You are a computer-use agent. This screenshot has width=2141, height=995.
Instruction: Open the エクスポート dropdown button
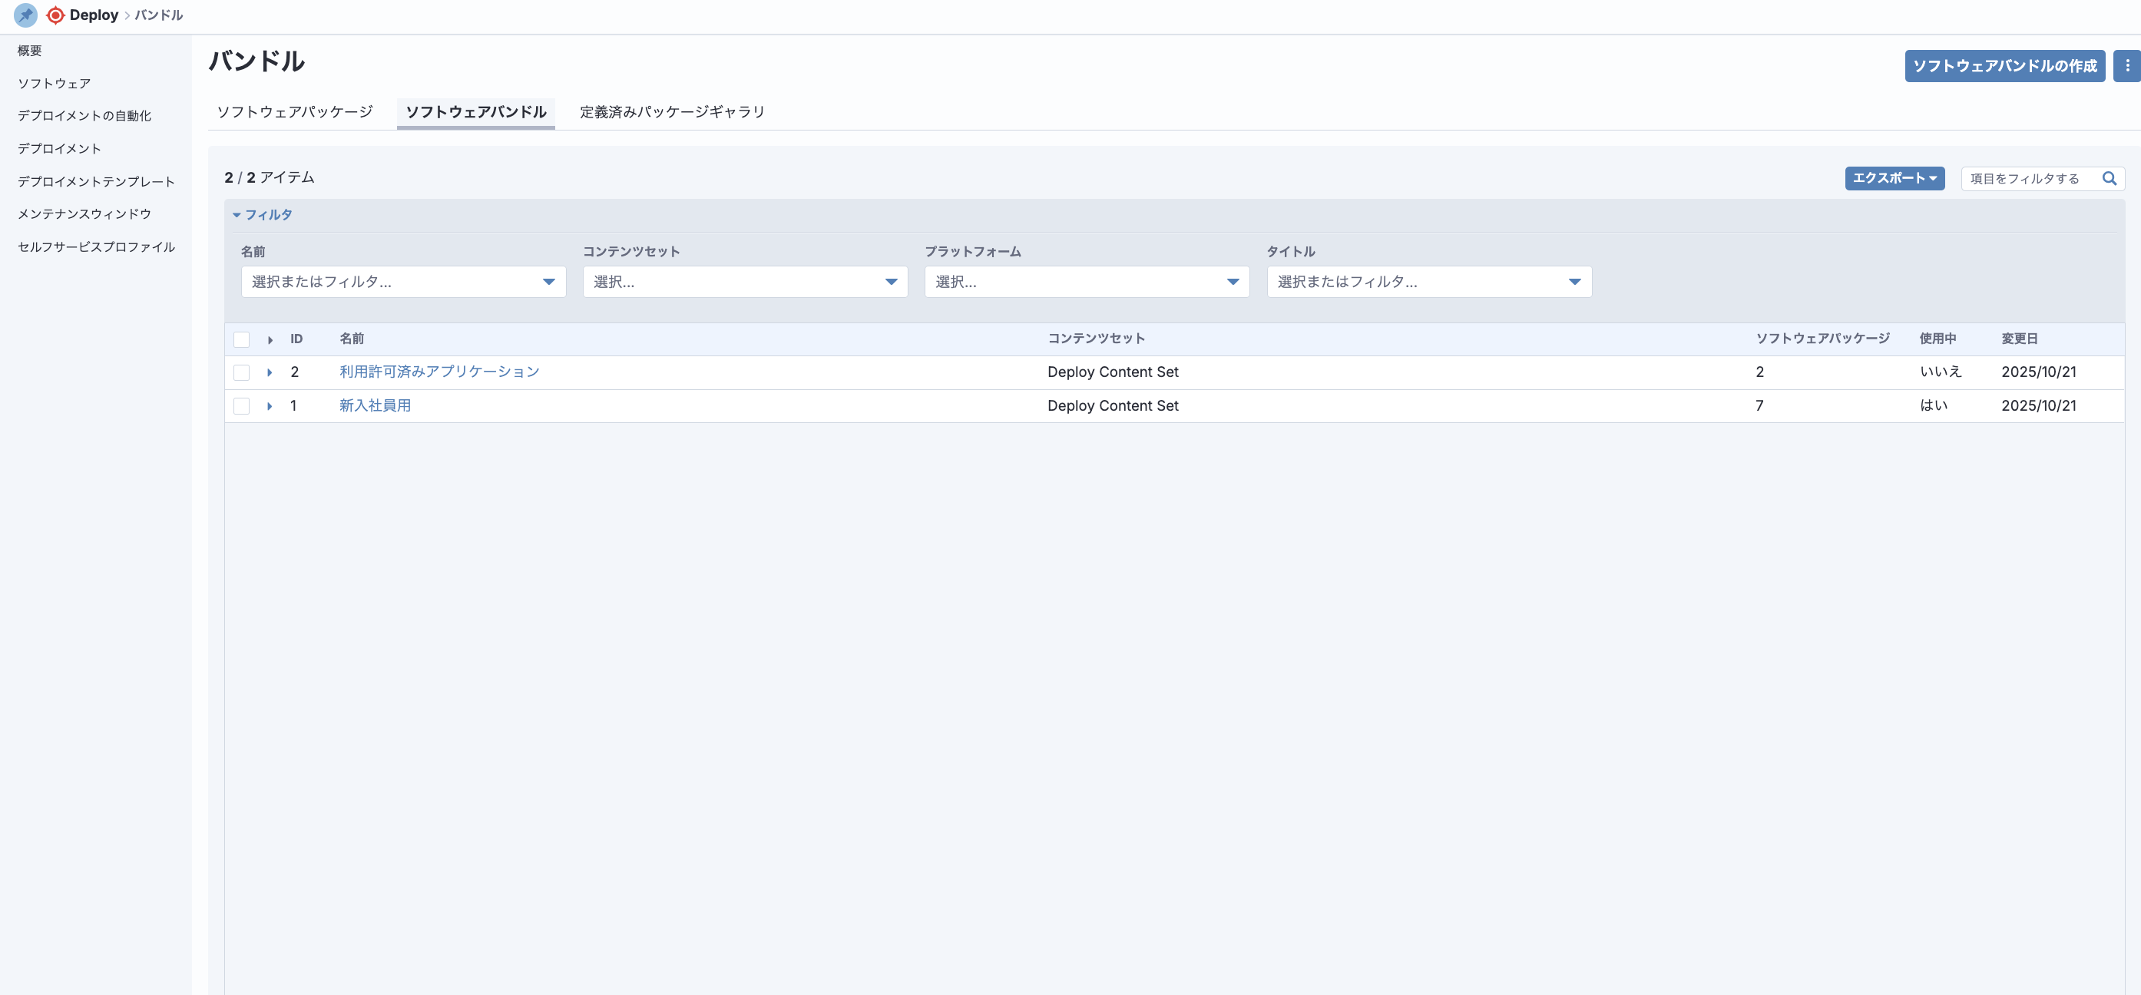click(1894, 178)
